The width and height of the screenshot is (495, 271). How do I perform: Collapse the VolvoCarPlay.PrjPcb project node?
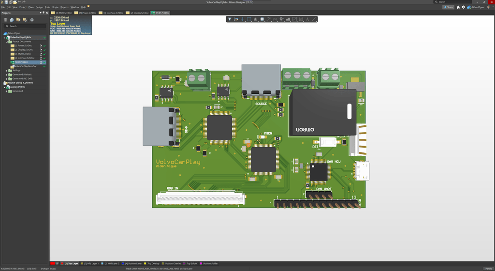(4, 37)
